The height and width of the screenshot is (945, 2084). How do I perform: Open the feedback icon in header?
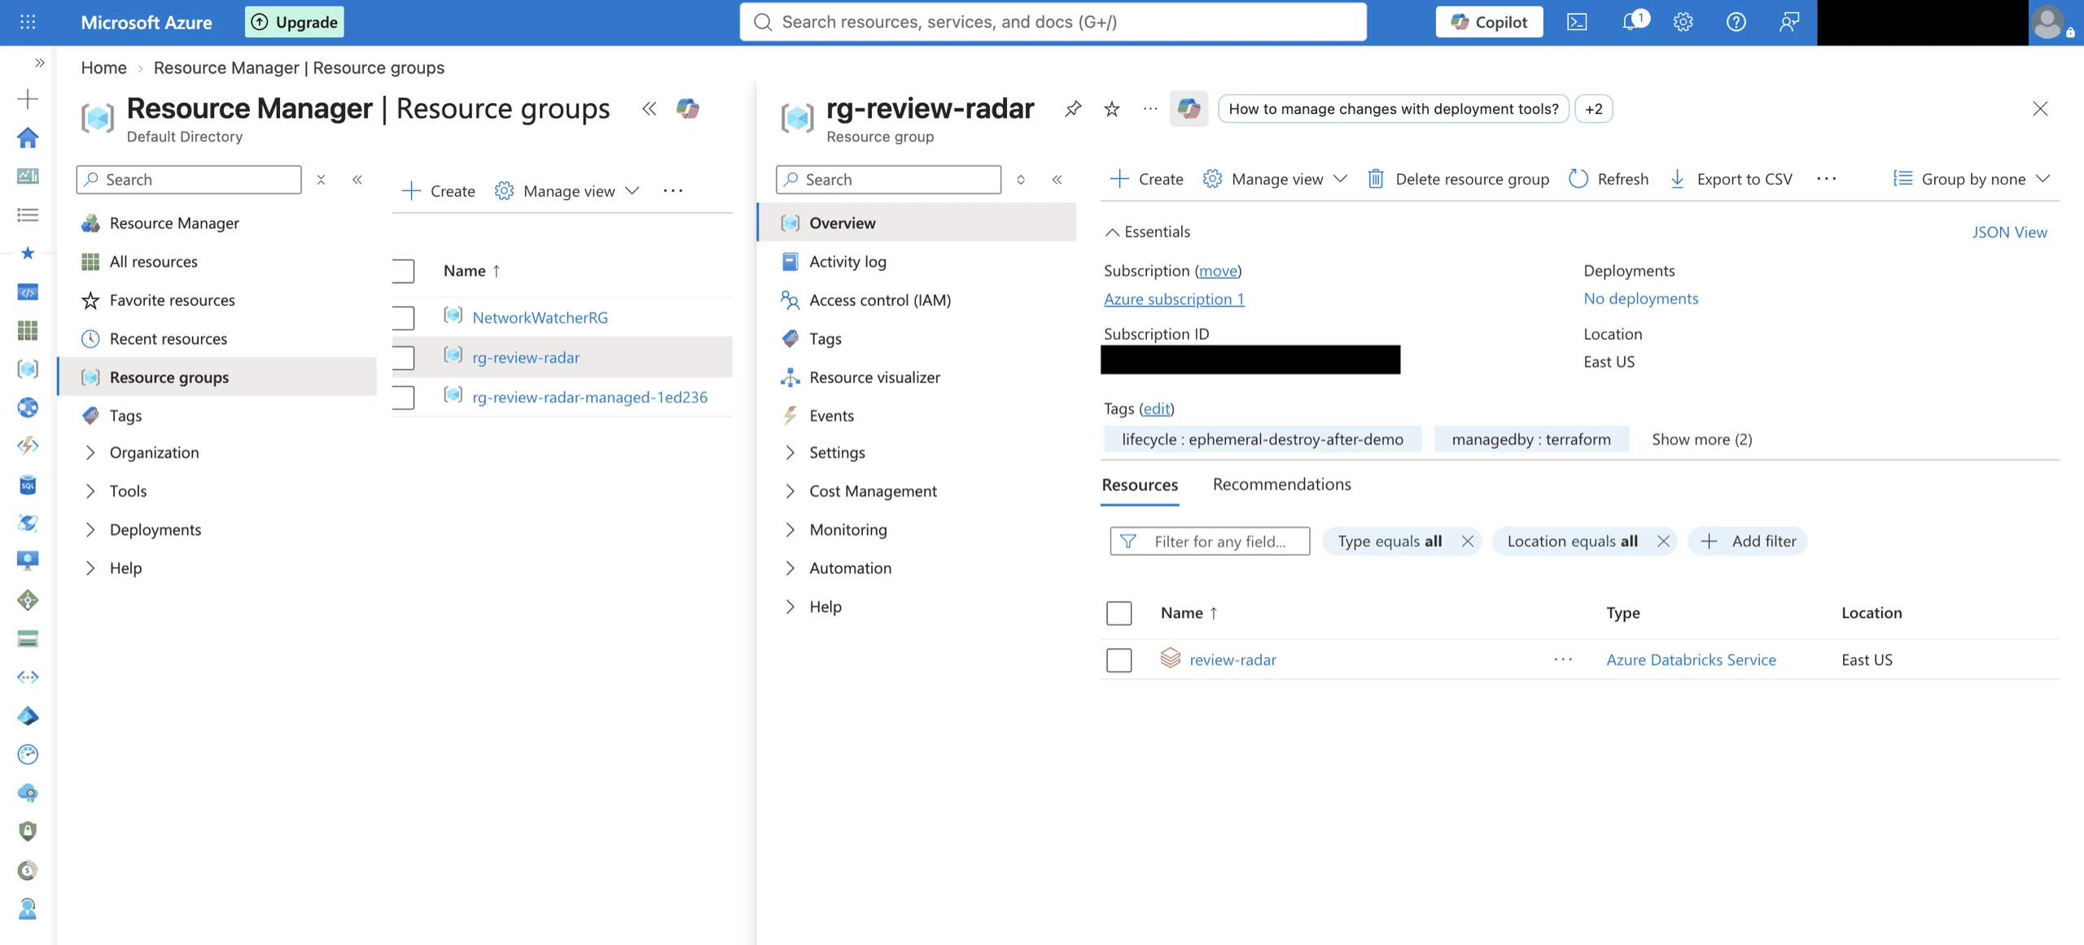(1788, 22)
